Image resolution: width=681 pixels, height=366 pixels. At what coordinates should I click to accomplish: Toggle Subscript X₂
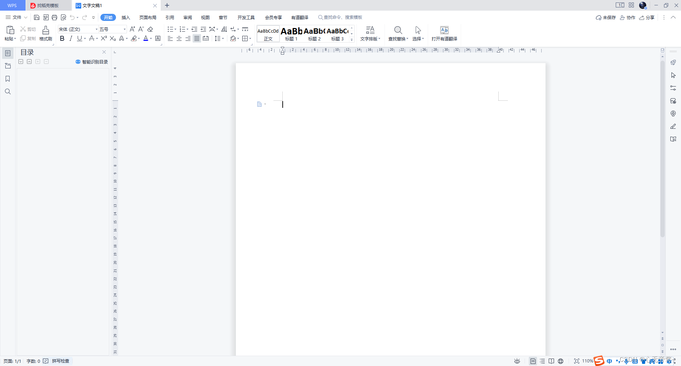tap(113, 38)
